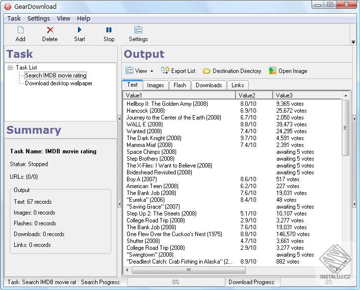
Task: Open the Destination Directory folder icon
Action: (206, 71)
